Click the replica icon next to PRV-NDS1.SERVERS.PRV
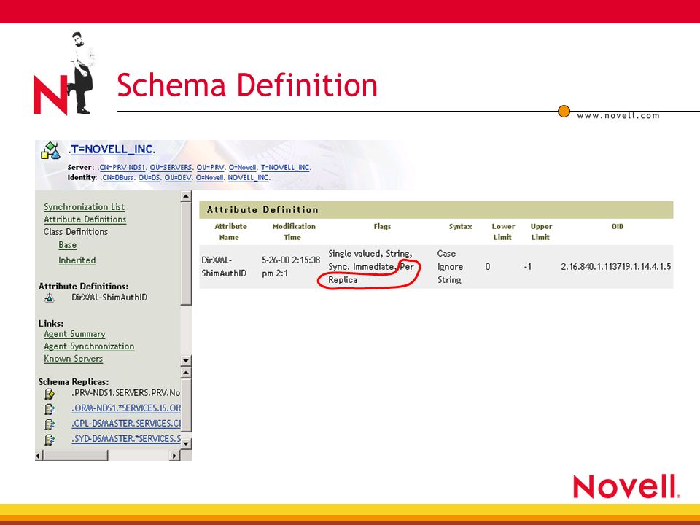The image size is (700, 525). point(50,394)
